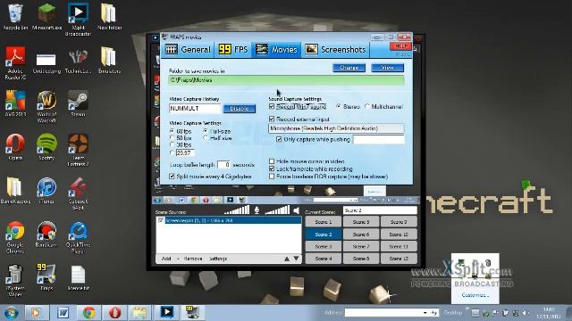The width and height of the screenshot is (572, 321).
Task: Open Microsoft Word from the taskbar
Action: coord(63,313)
